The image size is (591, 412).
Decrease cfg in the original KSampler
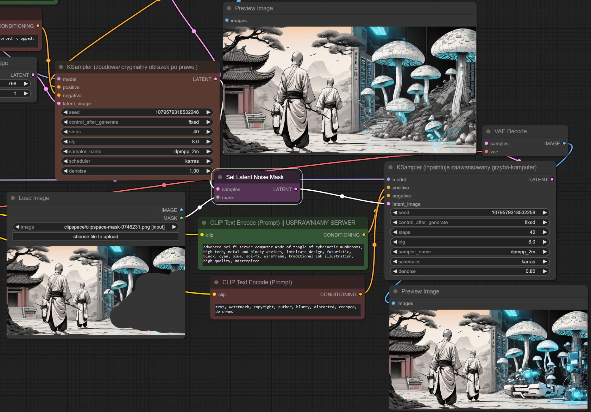66,142
